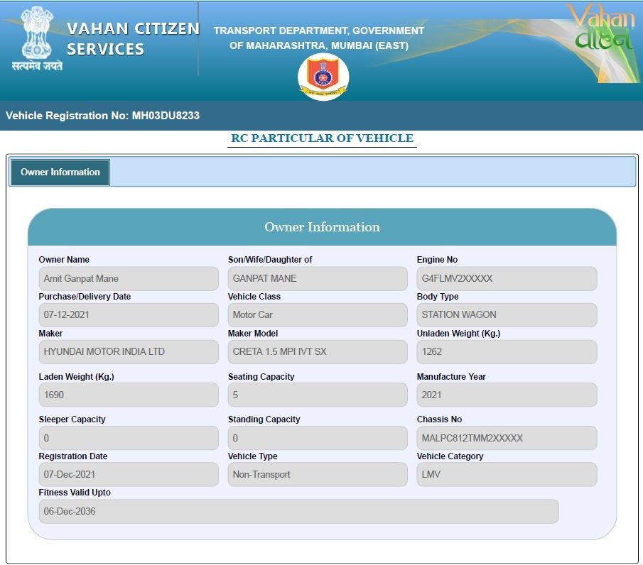Image resolution: width=643 pixels, height=565 pixels.
Task: Click the Fitness Valid Upto label
Action: point(75,493)
